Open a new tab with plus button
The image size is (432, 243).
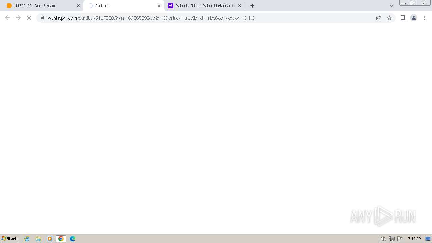pos(252,6)
